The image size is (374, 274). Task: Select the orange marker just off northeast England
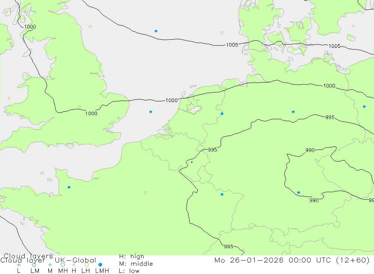tap(90, 27)
